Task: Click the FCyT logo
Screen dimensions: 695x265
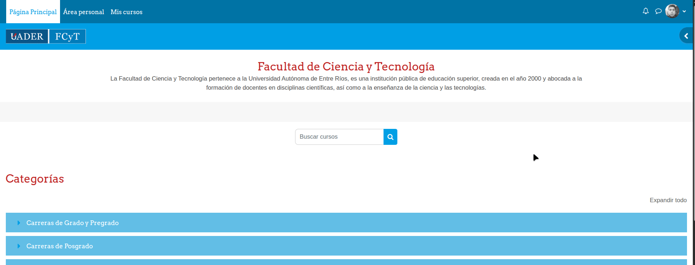Action: tap(67, 36)
